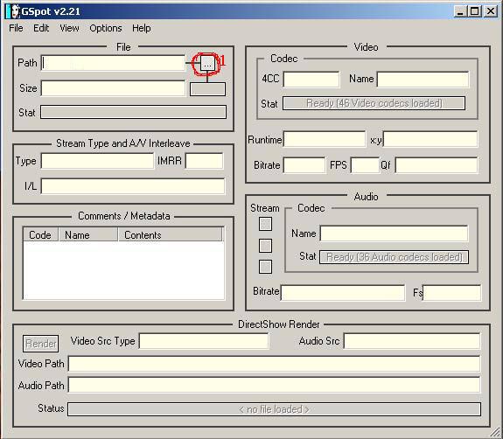Viewport: 503px width, 439px height.
Task: Open the Help menu
Action: (142, 28)
